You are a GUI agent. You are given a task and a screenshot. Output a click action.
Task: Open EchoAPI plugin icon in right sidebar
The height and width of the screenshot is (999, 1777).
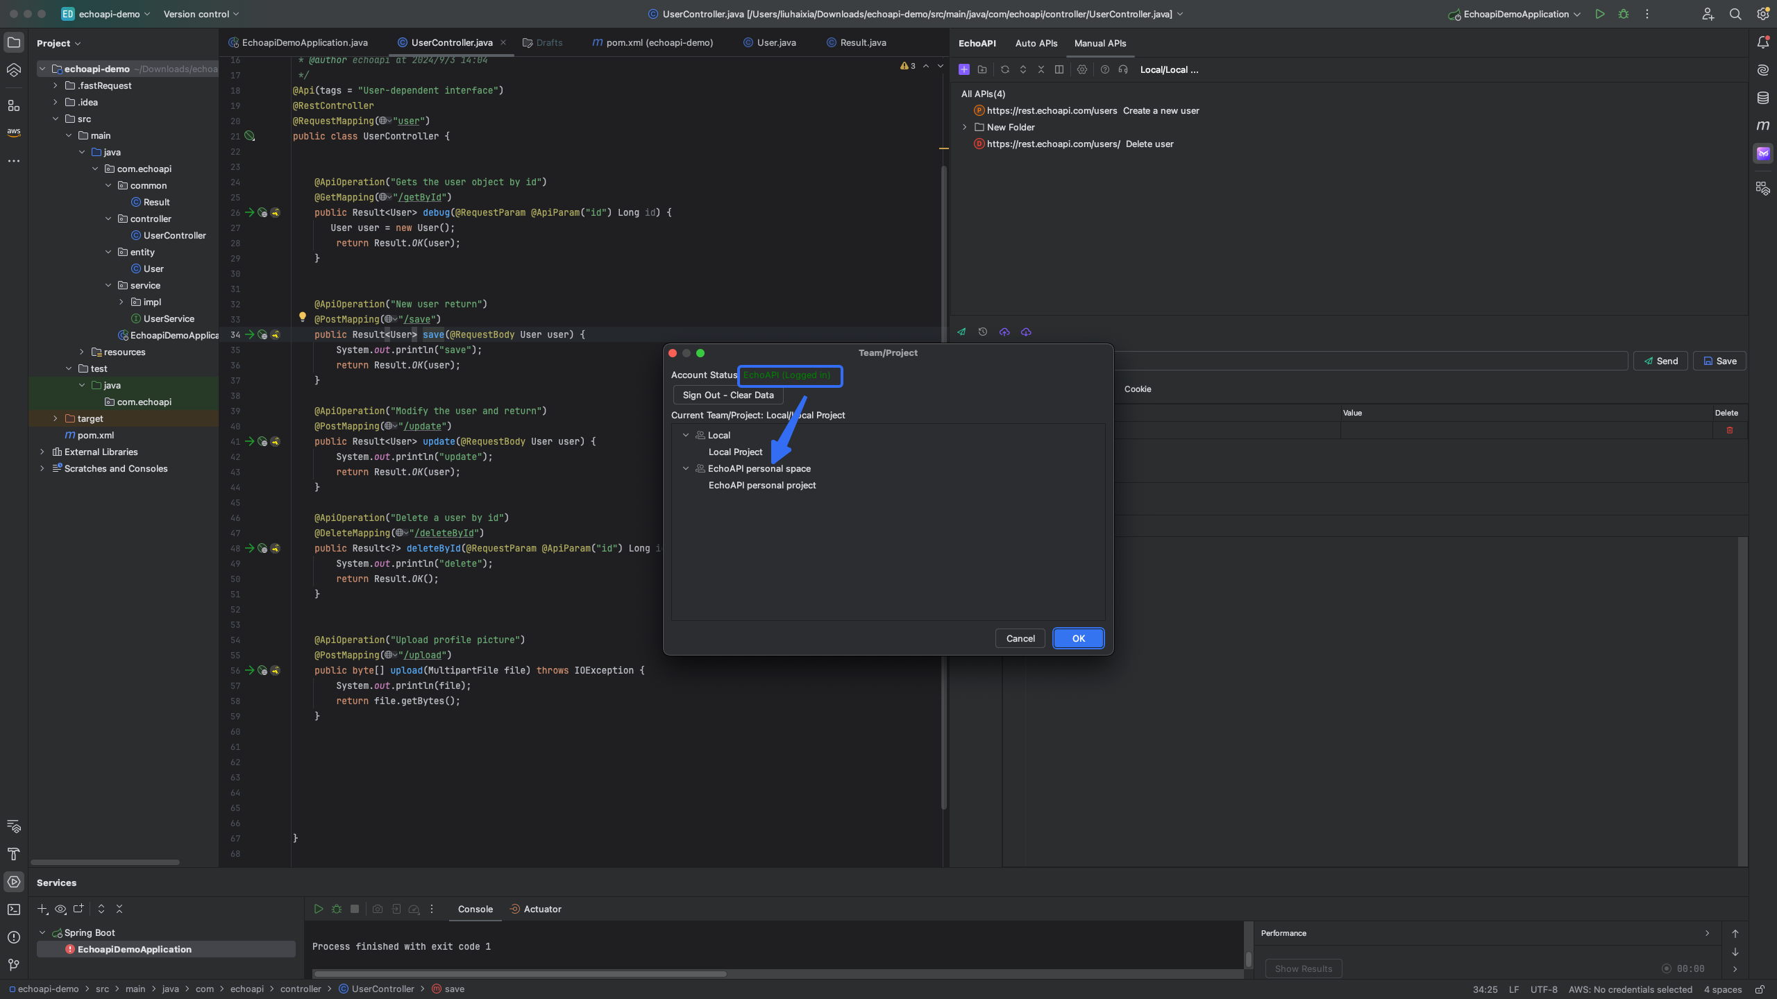(x=1762, y=153)
